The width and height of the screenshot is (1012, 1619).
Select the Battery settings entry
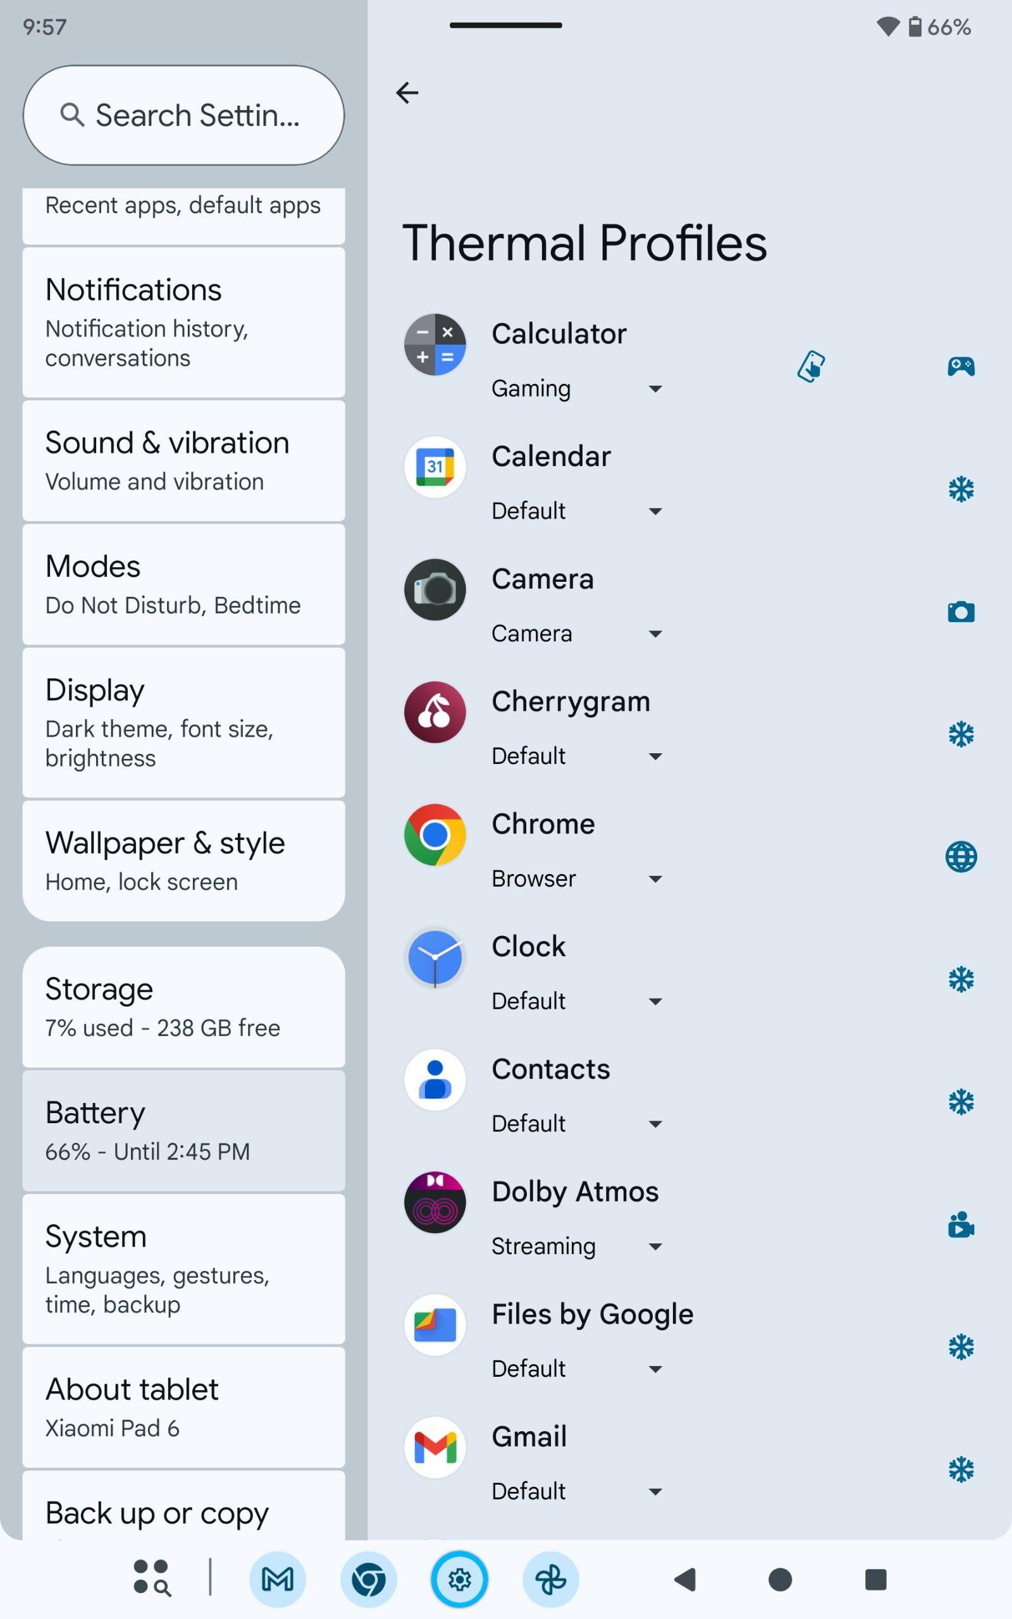click(183, 1131)
